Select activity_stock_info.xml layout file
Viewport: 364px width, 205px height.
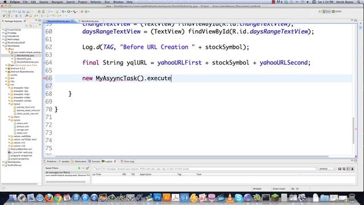(28, 110)
